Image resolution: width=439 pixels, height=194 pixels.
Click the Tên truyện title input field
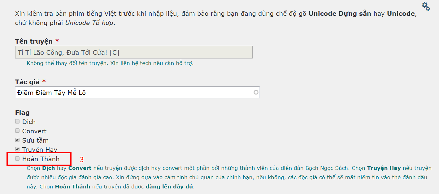click(x=134, y=52)
